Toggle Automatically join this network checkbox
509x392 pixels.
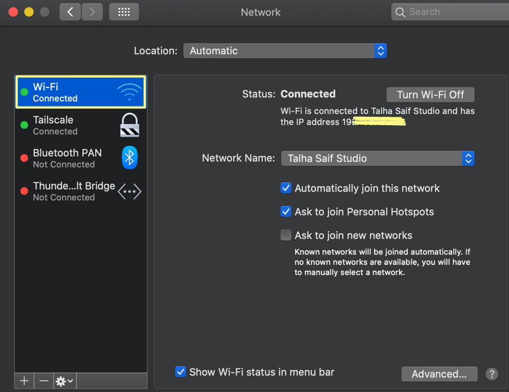click(x=286, y=188)
